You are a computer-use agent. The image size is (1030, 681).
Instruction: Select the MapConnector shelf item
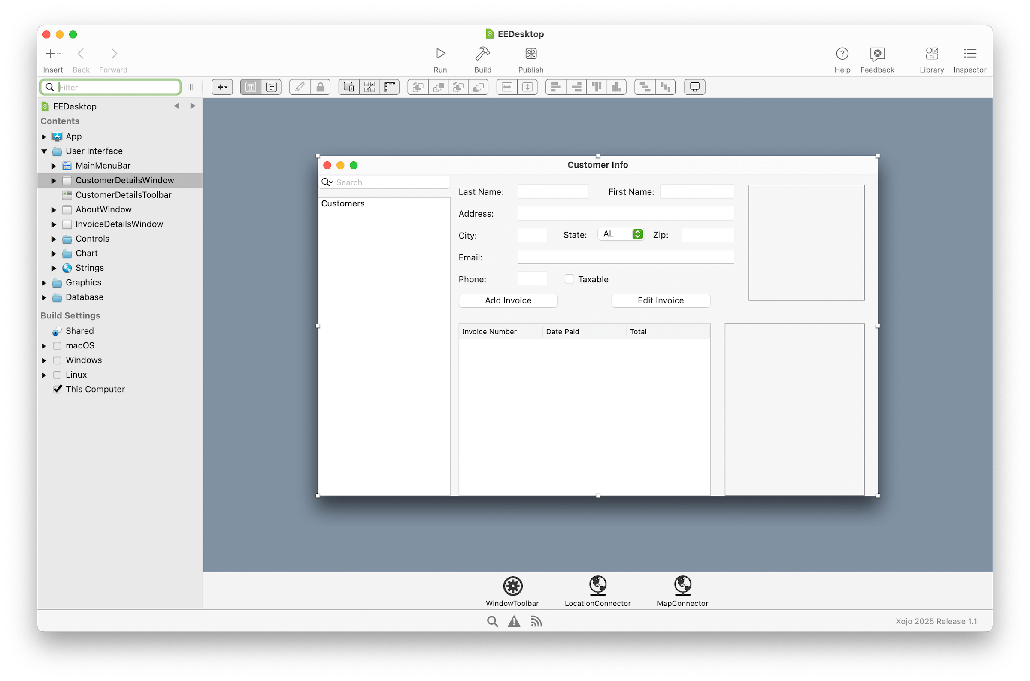(x=682, y=590)
